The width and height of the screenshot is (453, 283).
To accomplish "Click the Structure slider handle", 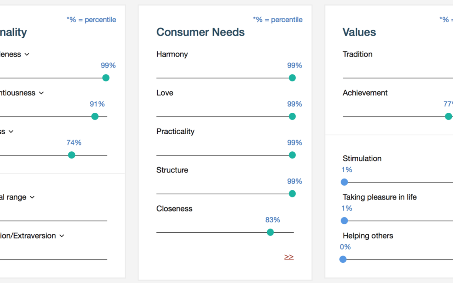I will [292, 194].
